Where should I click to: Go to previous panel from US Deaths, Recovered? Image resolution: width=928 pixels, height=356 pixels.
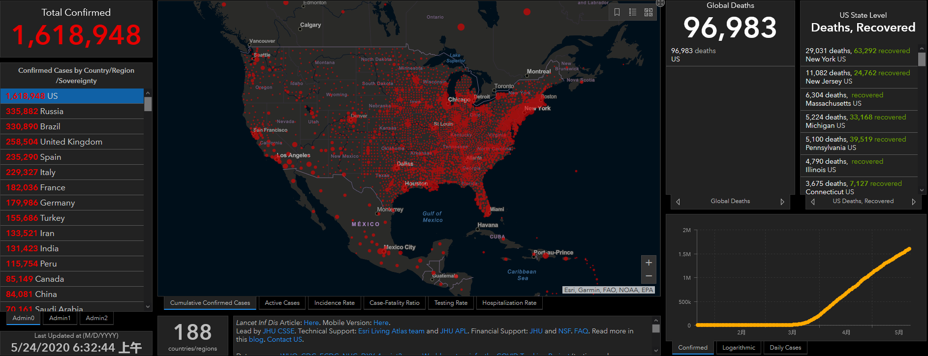(x=813, y=202)
